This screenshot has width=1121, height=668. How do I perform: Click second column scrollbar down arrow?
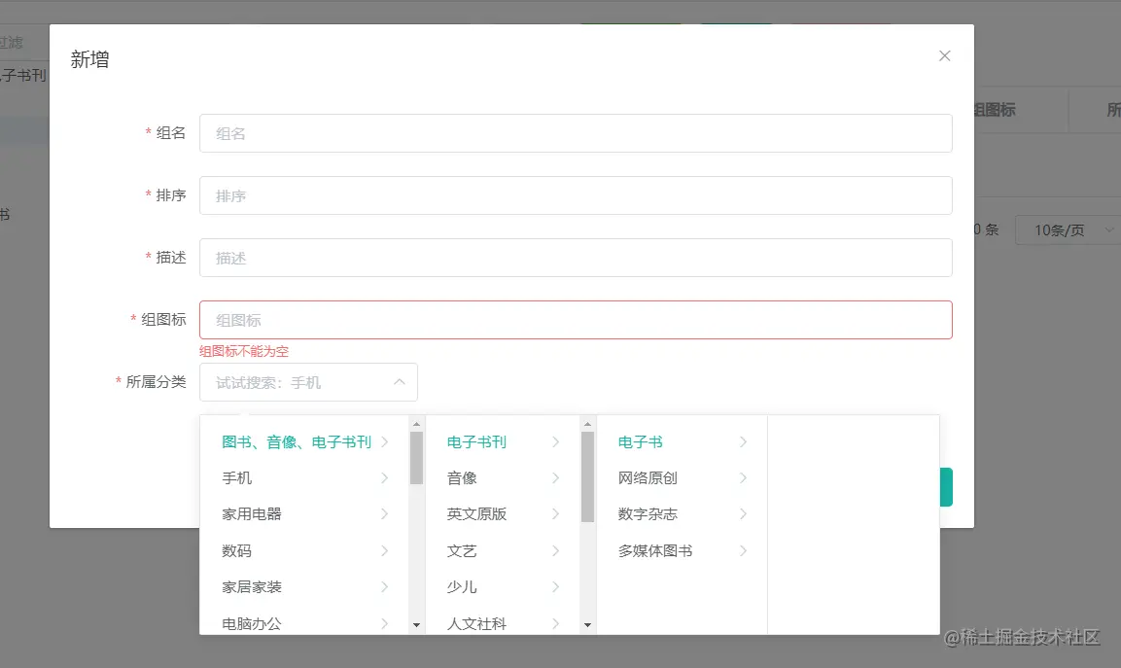click(x=587, y=625)
